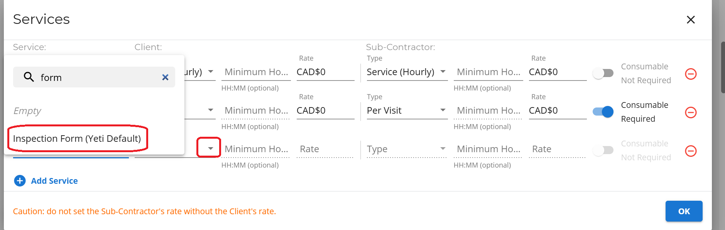Toggle Consumable switch on third row

[x=603, y=150]
